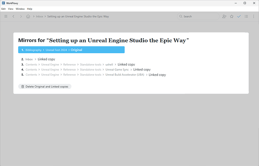
Task: Open Unreal Build Accelerator (UBA) linked copy
Action: 157,75
